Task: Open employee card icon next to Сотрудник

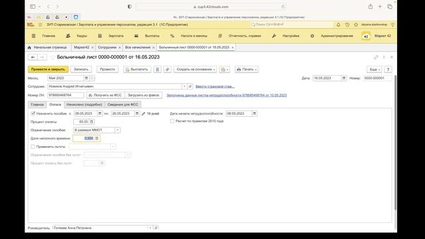Action: pos(190,86)
